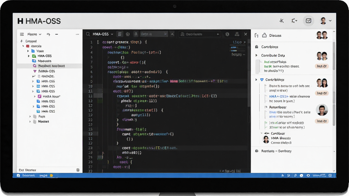Open the branch icon dropdown in the header
The width and height of the screenshot is (349, 196).
click(294, 21)
